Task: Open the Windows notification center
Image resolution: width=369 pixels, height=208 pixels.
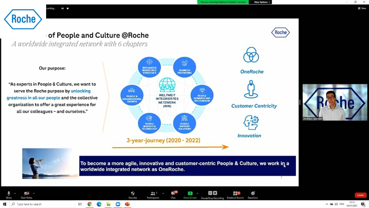Action: (363, 204)
